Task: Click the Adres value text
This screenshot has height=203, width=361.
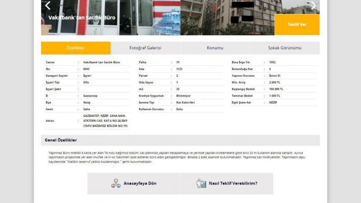Action: click(105, 120)
